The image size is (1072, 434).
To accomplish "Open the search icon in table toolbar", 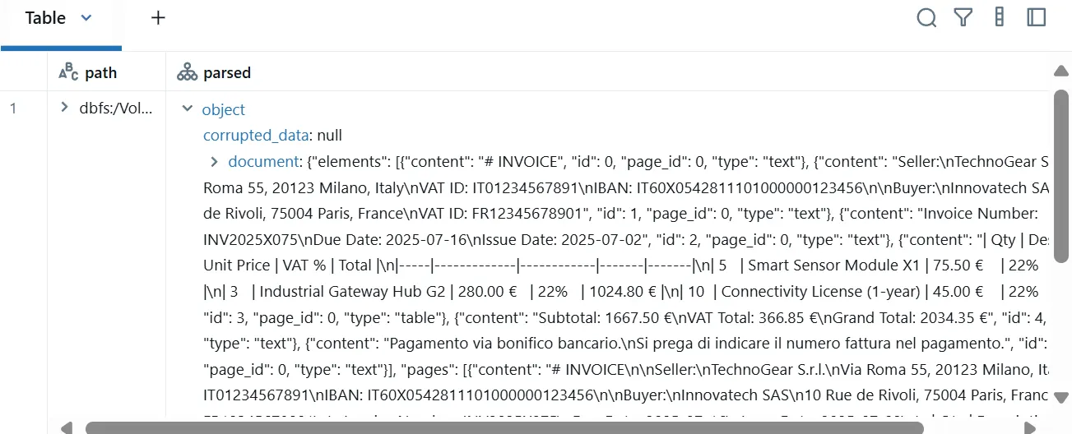I will tap(926, 17).
